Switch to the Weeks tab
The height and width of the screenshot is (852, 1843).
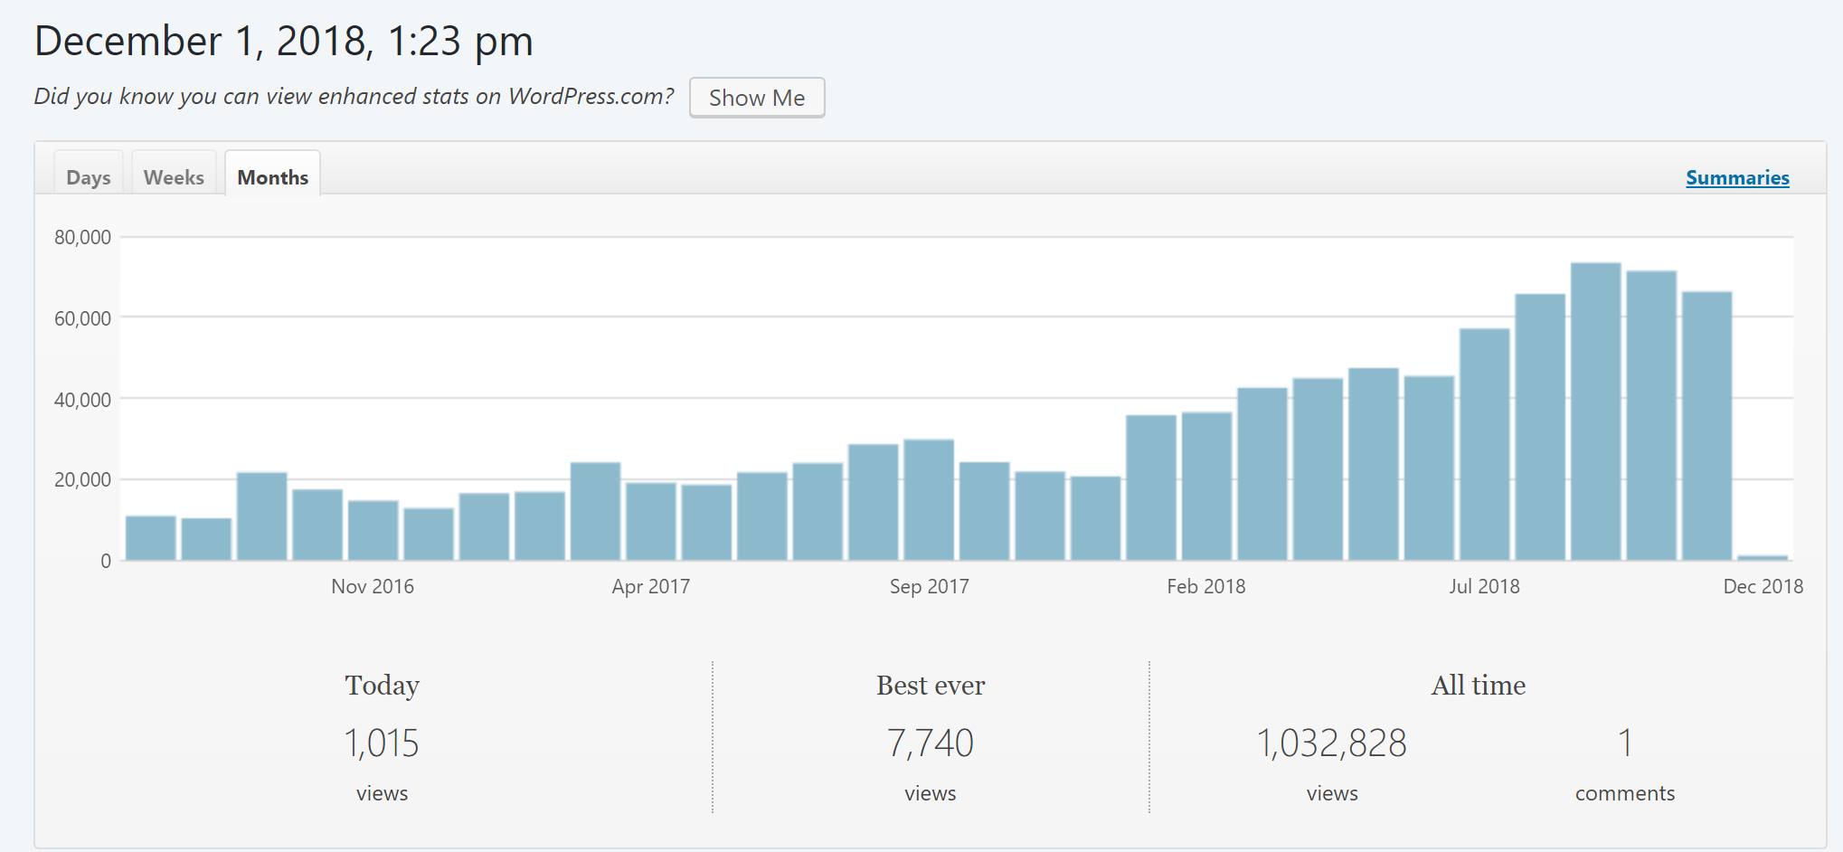tap(174, 176)
